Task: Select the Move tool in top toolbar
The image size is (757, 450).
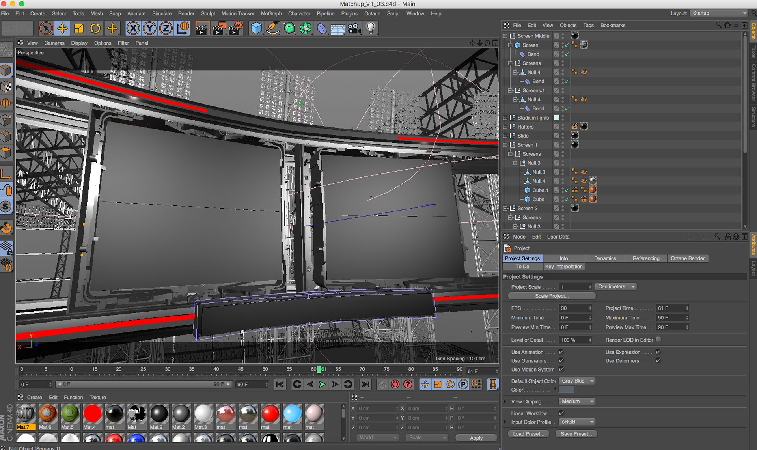Action: pos(62,28)
